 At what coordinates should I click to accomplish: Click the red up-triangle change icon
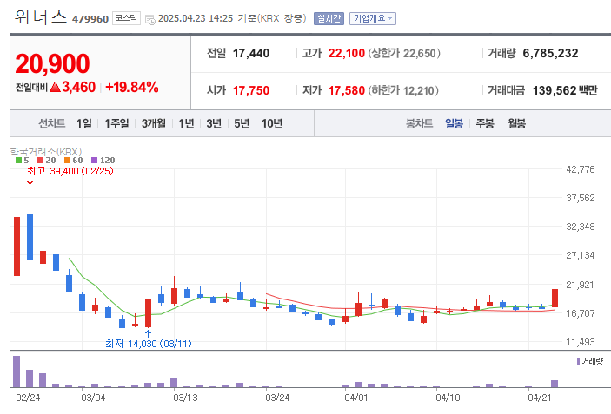coord(56,87)
